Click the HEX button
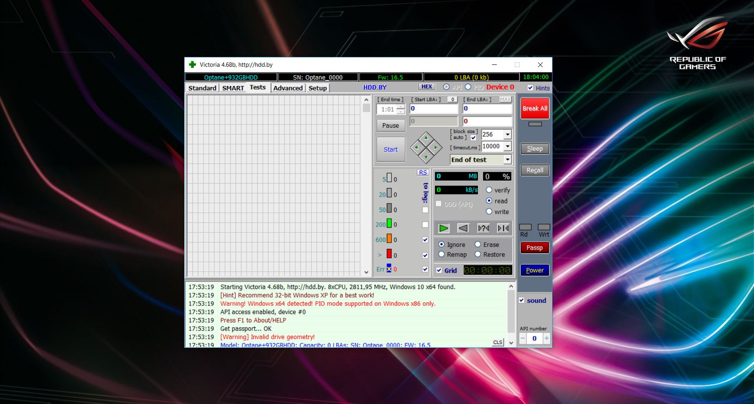 tap(427, 87)
